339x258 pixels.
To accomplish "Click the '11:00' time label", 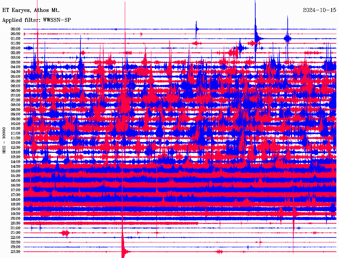I will click(16, 133).
